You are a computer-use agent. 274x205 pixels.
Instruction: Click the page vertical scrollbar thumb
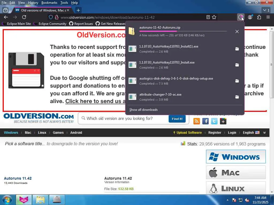point(272,65)
